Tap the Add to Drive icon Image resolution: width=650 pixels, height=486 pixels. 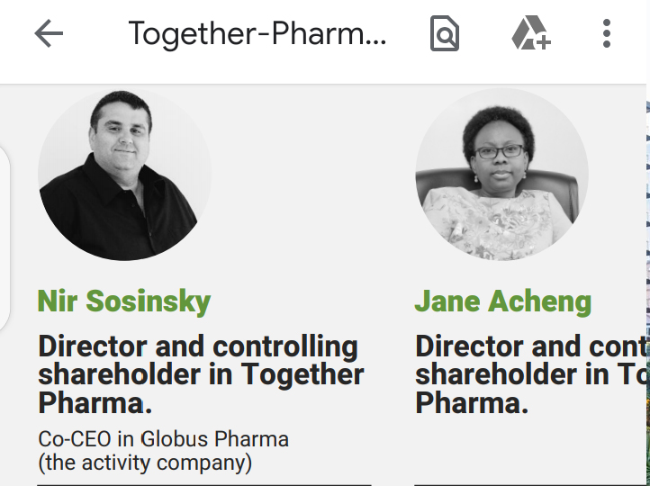(x=531, y=32)
